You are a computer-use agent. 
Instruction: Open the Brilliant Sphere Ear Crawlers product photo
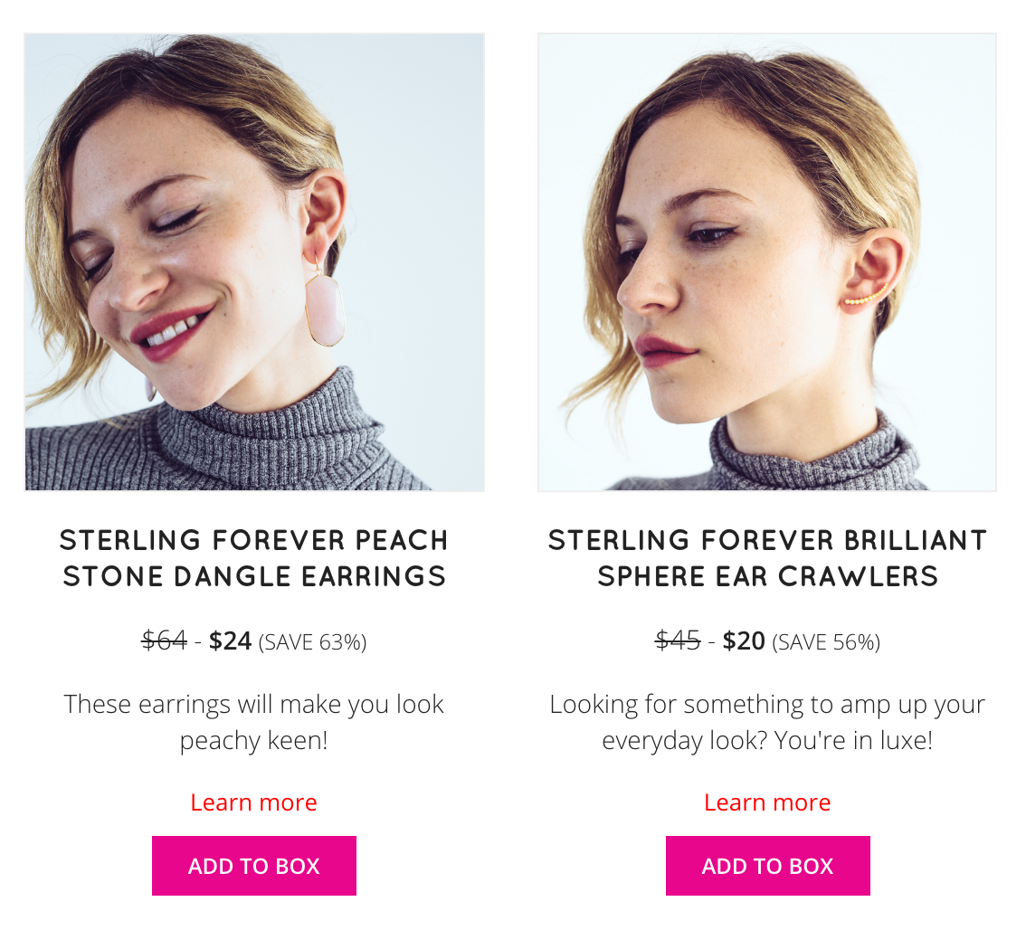(767, 261)
